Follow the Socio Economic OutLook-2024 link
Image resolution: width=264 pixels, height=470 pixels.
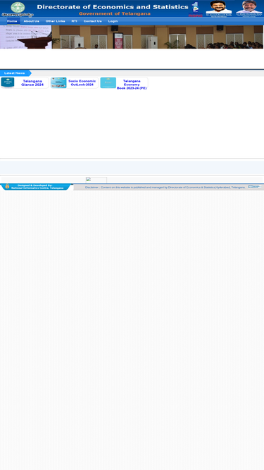82,83
